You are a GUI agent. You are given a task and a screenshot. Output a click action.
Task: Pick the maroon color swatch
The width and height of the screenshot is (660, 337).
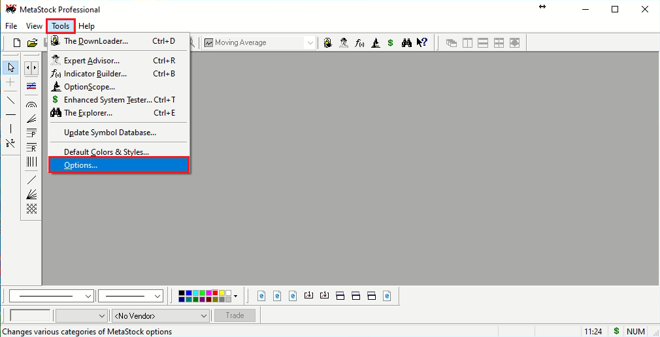pos(208,300)
